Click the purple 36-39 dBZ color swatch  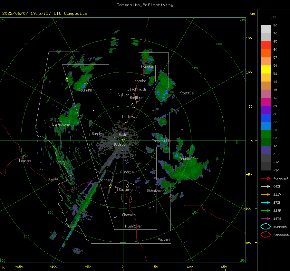(266, 110)
